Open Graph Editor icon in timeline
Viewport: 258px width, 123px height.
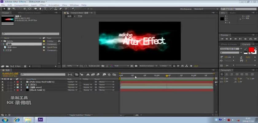(114, 75)
